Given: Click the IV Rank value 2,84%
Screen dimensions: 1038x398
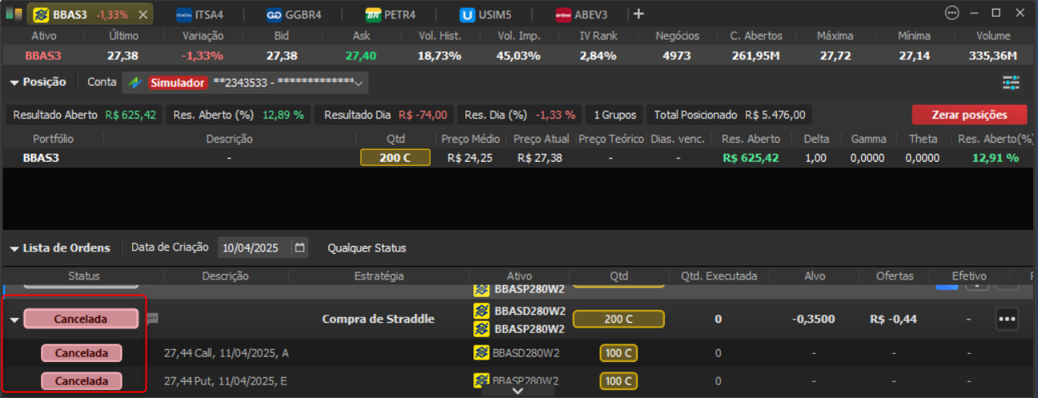Looking at the screenshot, I should 598,55.
